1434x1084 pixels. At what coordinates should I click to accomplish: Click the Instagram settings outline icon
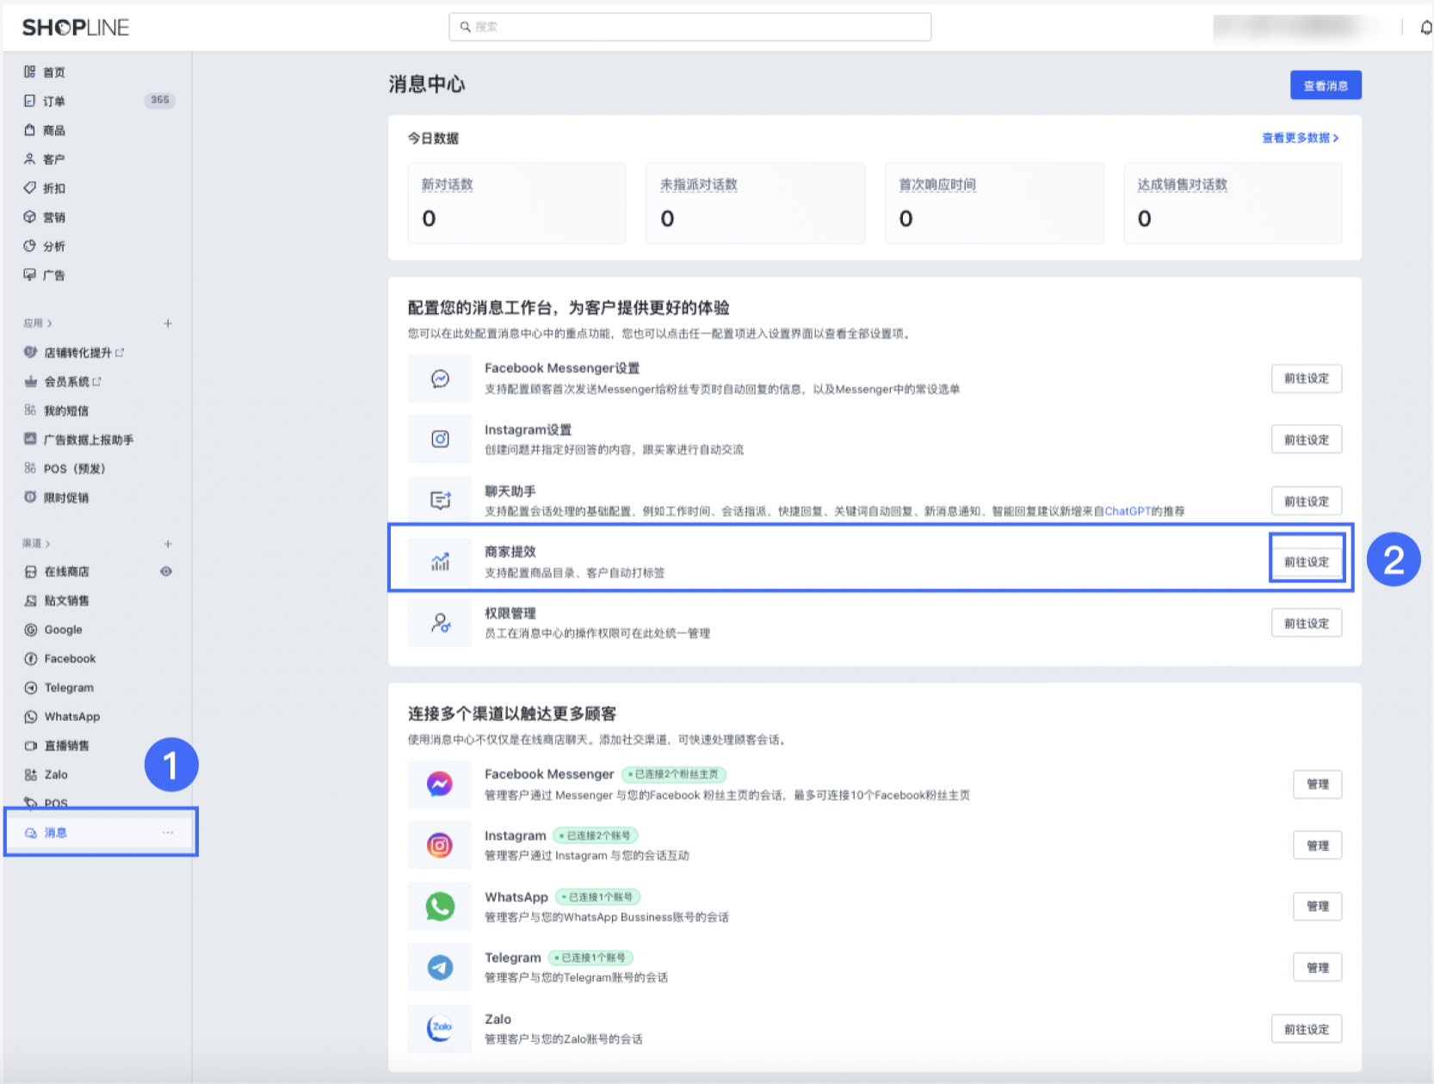440,440
